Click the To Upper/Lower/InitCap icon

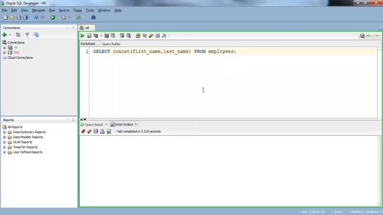[145, 36]
